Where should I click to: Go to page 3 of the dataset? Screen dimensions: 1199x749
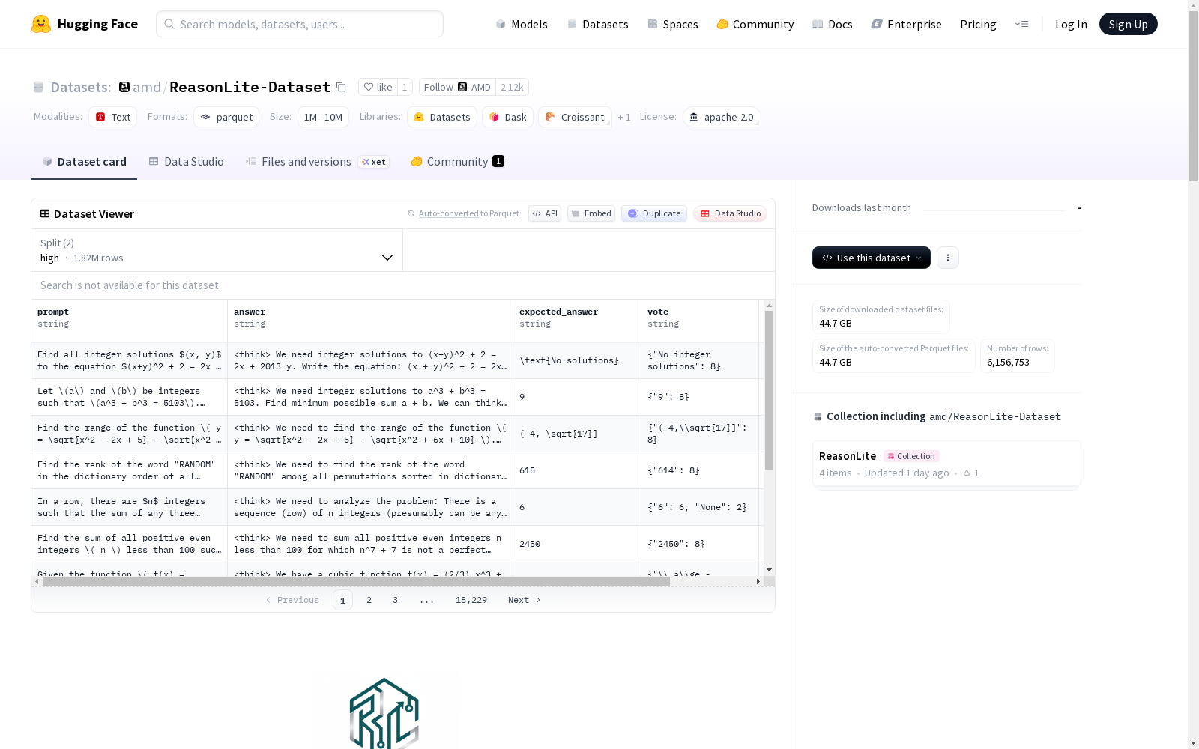point(395,600)
